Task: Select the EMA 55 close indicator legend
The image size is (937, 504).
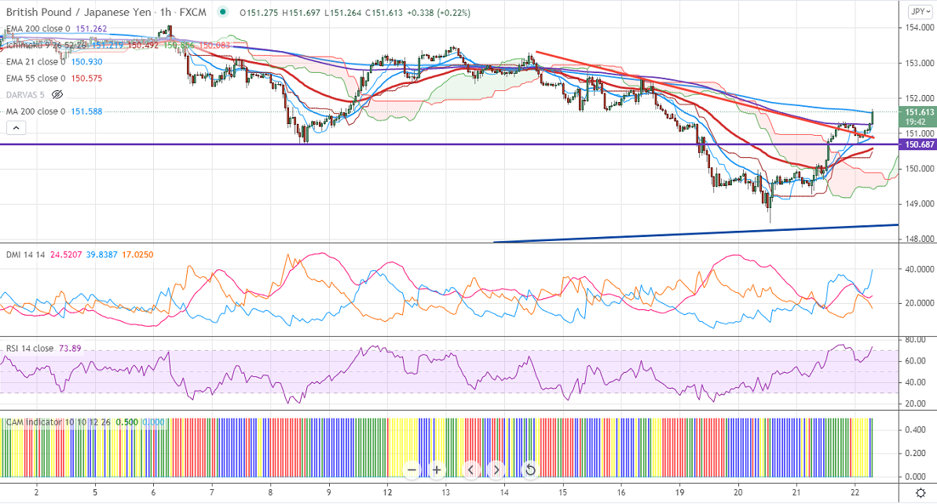Action: (x=35, y=79)
